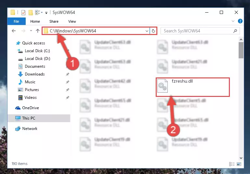Select OneDrive in navigation pane
Screen dimensions: 250x174
coord(31,108)
